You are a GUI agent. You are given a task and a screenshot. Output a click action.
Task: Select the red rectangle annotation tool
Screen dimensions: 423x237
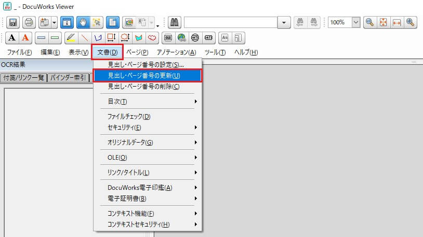[x=111, y=38]
